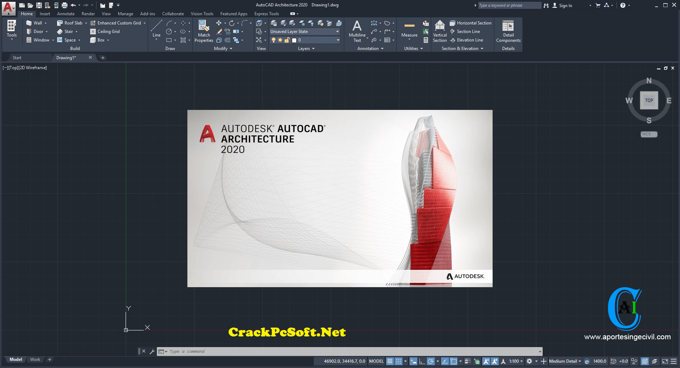Click the viewport [Top] view control label
This screenshot has height=368, width=680.
(13, 68)
